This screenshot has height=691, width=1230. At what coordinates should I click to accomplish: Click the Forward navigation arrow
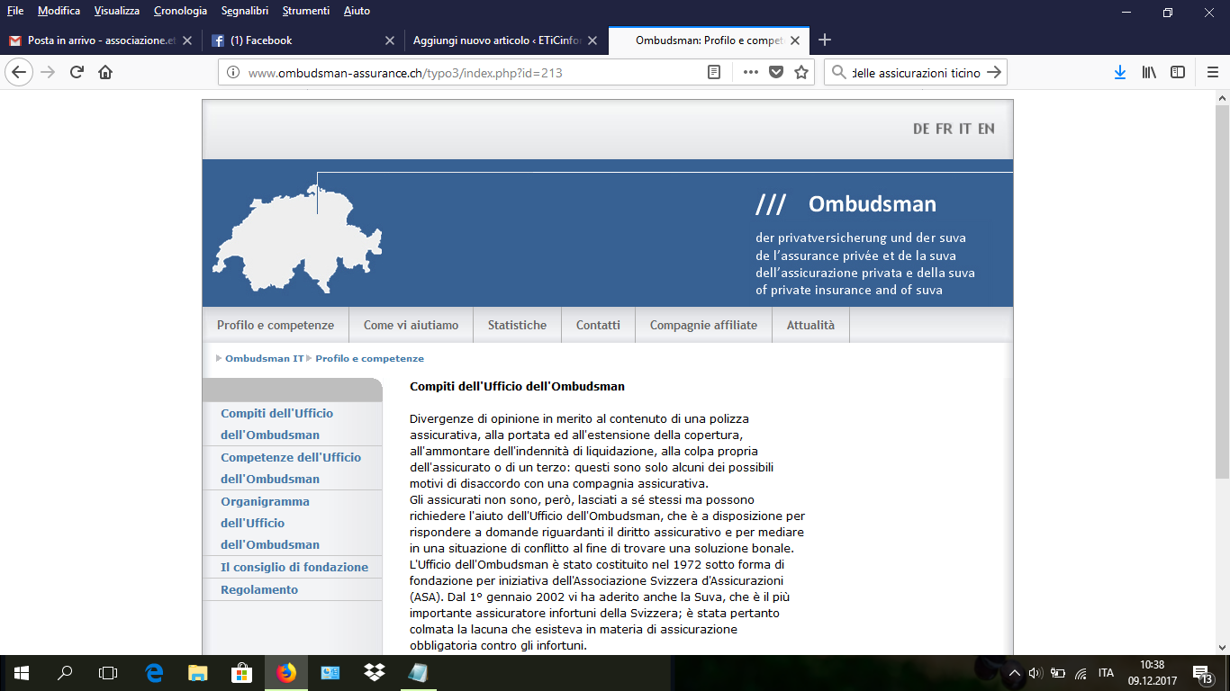pos(48,72)
